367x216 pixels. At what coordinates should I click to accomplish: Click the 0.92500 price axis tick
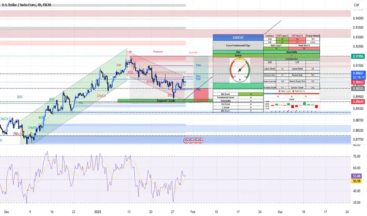(358, 46)
